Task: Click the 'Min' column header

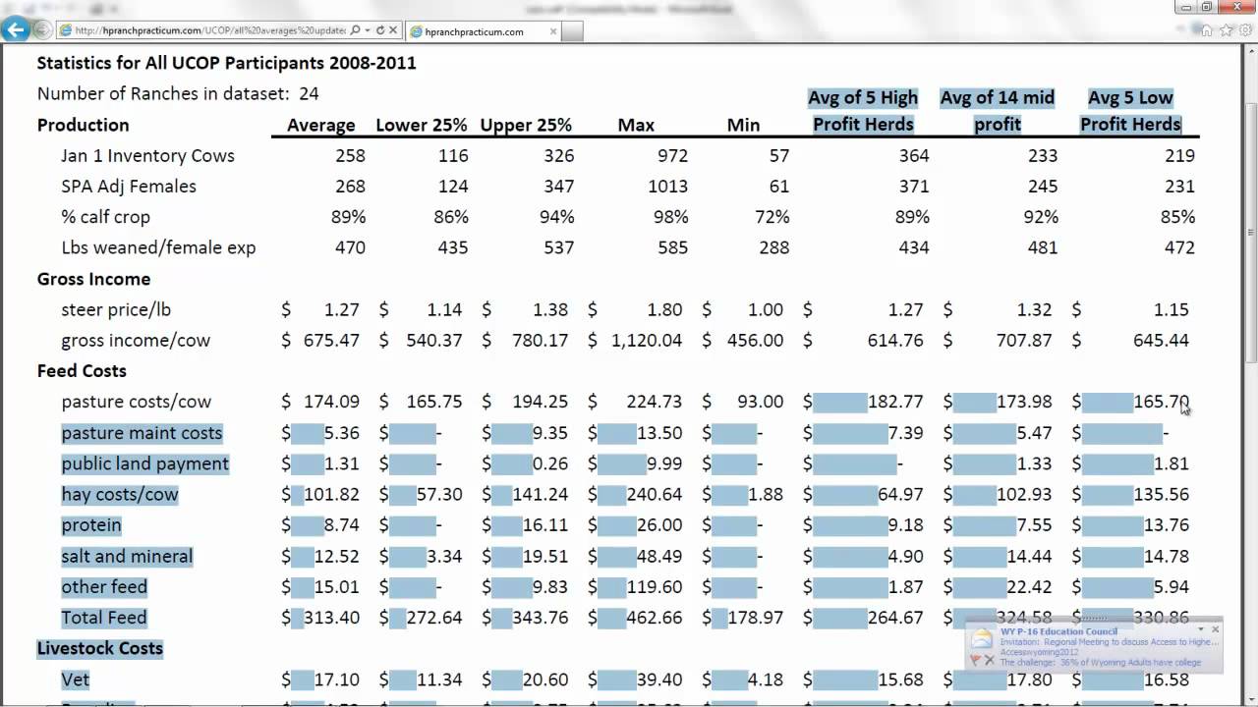Action: click(743, 126)
